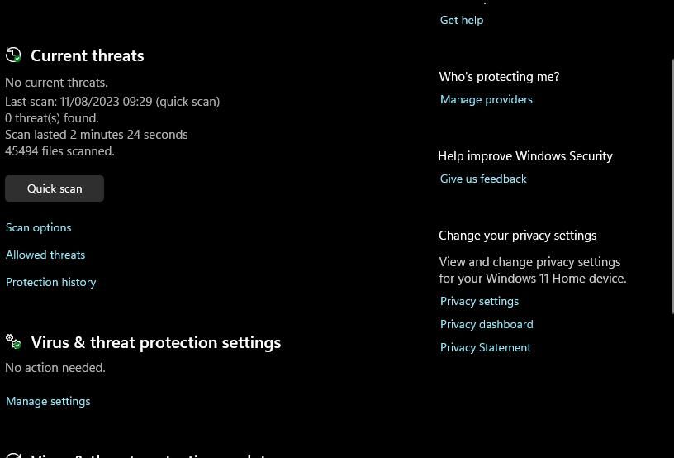Open Scan options
674x458 pixels.
point(39,227)
